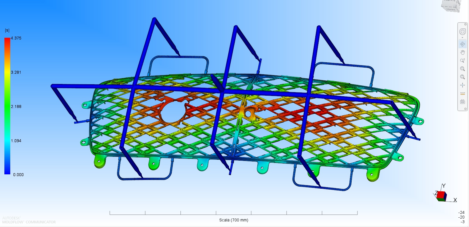
Task: Select the Zoom to fit tool
Action: point(463,77)
